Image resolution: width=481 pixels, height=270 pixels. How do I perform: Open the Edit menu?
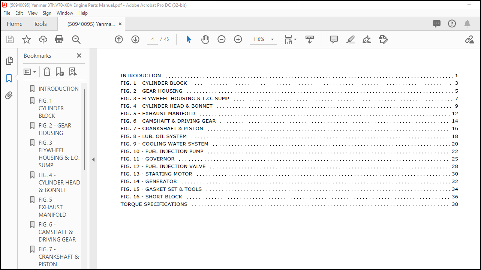tap(19, 13)
